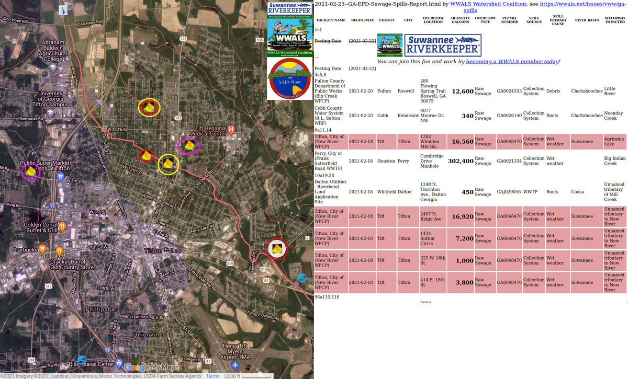This screenshot has width=628, height=379.
Task: Open the large Suwannee Riverkeeper banner in the table
Action: tap(443, 45)
